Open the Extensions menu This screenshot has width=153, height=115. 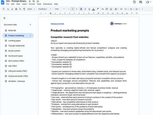click(x=48, y=4)
